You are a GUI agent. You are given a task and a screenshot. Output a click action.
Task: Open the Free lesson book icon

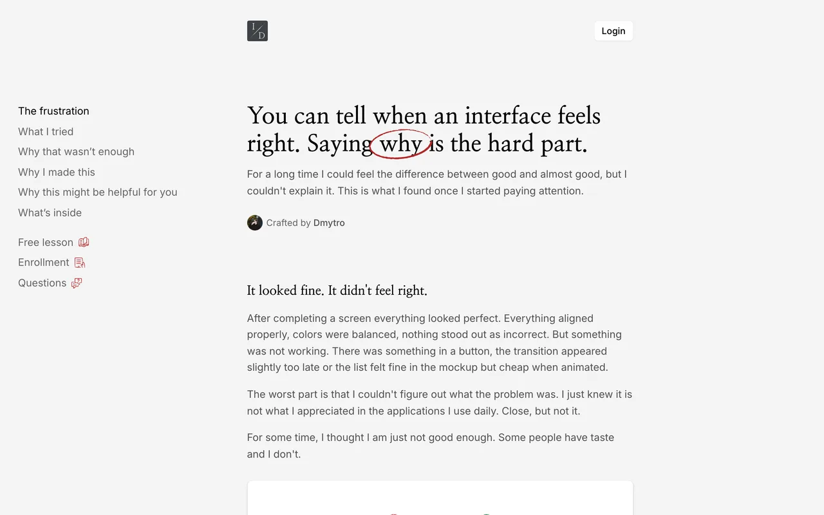pyautogui.click(x=84, y=242)
